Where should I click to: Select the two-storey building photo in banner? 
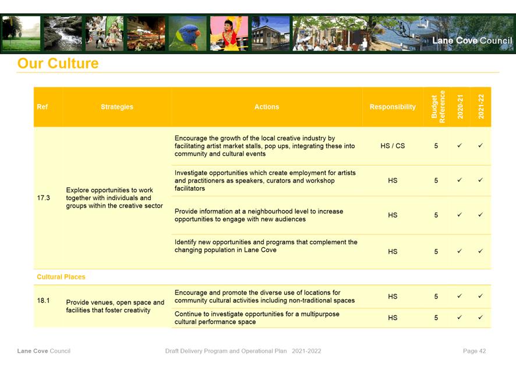pyautogui.click(x=270, y=33)
